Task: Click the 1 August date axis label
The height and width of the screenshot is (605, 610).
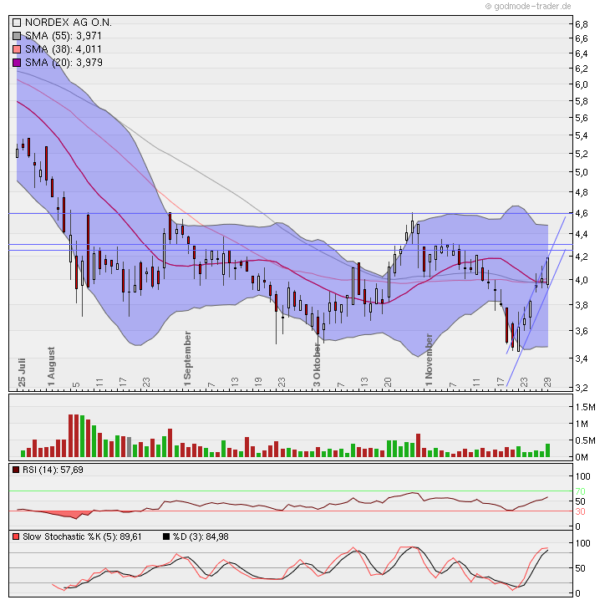Action: [x=51, y=367]
